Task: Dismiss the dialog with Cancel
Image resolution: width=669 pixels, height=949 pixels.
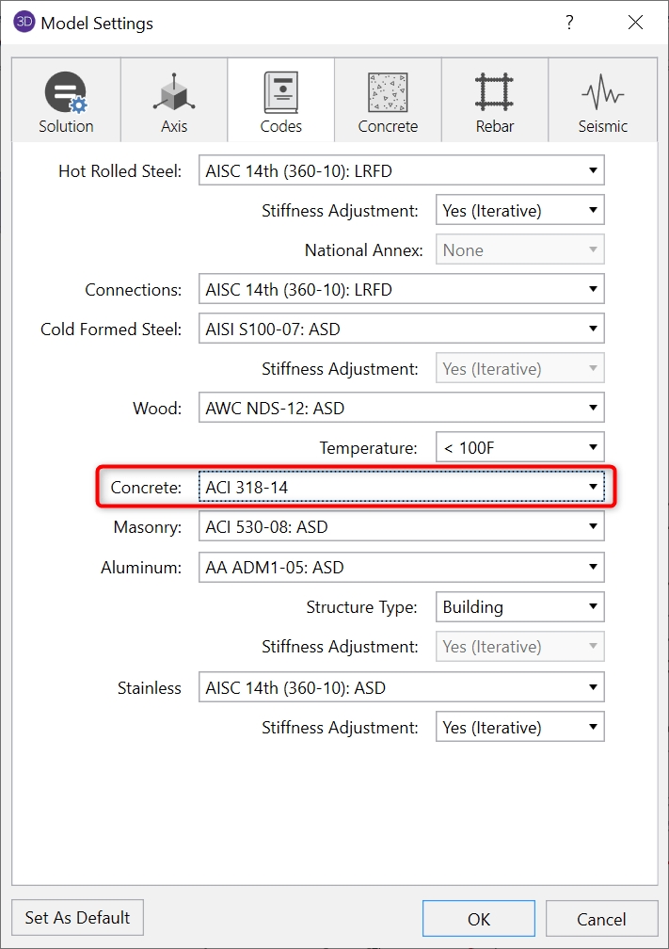Action: tap(601, 918)
